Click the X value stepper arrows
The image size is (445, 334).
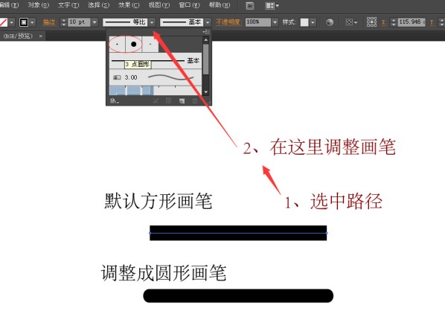click(394, 22)
